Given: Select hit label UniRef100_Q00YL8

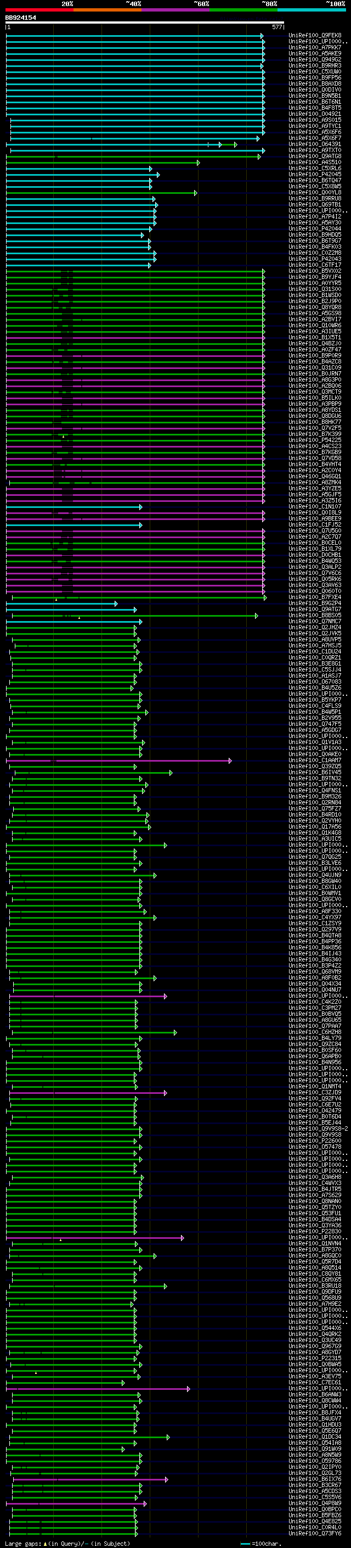Looking at the screenshot, I should (315, 192).
